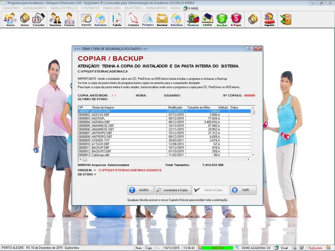The width and height of the screenshot is (335, 251).
Task: Click the FpqSystem status bar link
Action: (315, 248)
